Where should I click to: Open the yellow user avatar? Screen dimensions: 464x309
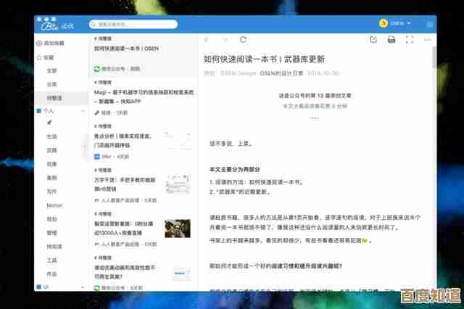(384, 23)
